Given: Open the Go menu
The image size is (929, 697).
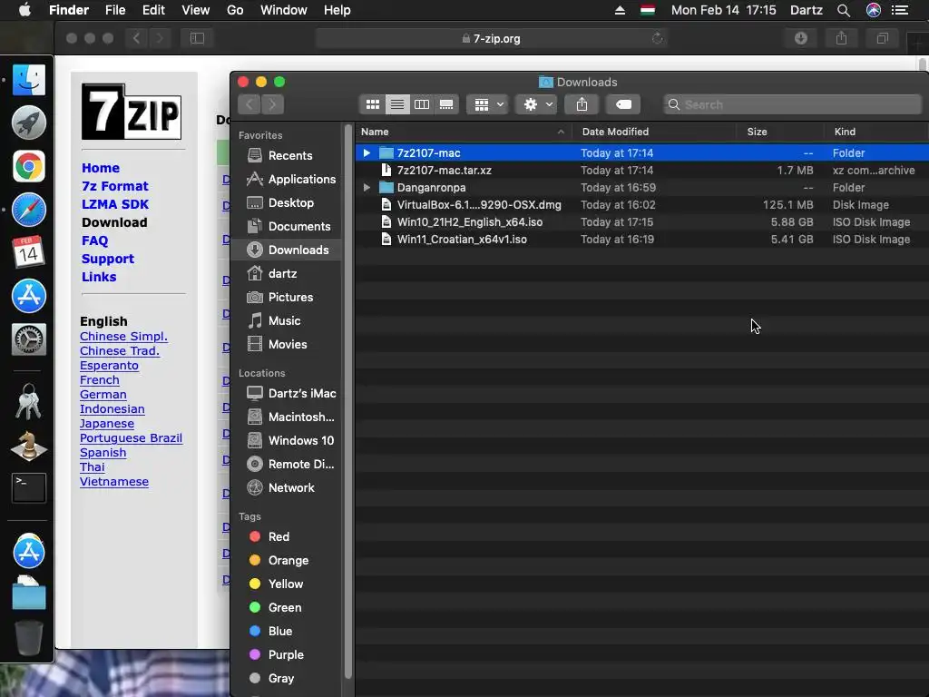Looking at the screenshot, I should click(235, 10).
